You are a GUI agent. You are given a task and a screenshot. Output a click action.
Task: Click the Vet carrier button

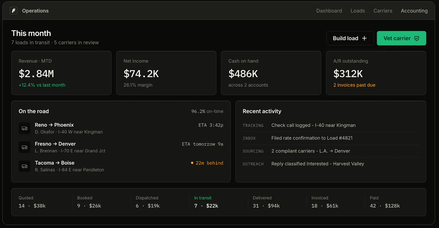click(x=401, y=38)
